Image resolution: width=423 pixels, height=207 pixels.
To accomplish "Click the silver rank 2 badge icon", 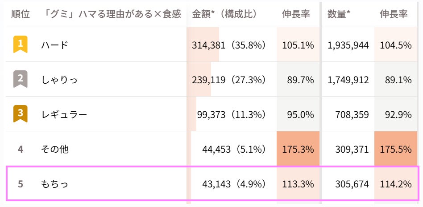I will point(21,79).
